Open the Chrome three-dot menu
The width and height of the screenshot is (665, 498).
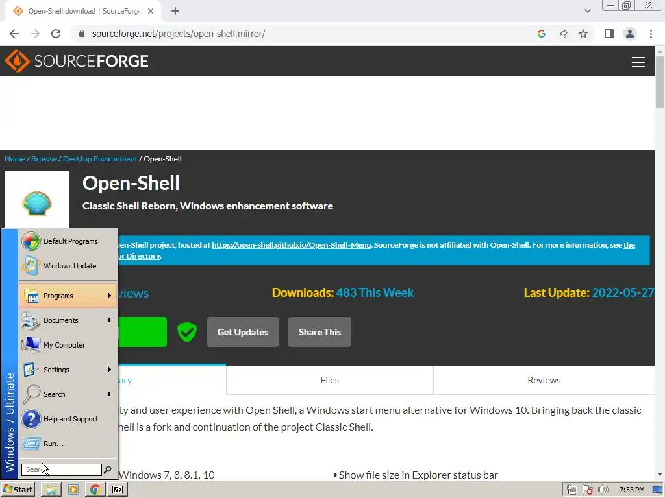[651, 34]
